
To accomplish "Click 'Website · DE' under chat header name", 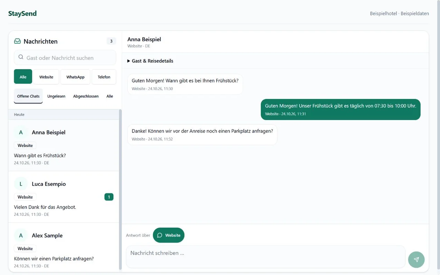I will point(139,46).
